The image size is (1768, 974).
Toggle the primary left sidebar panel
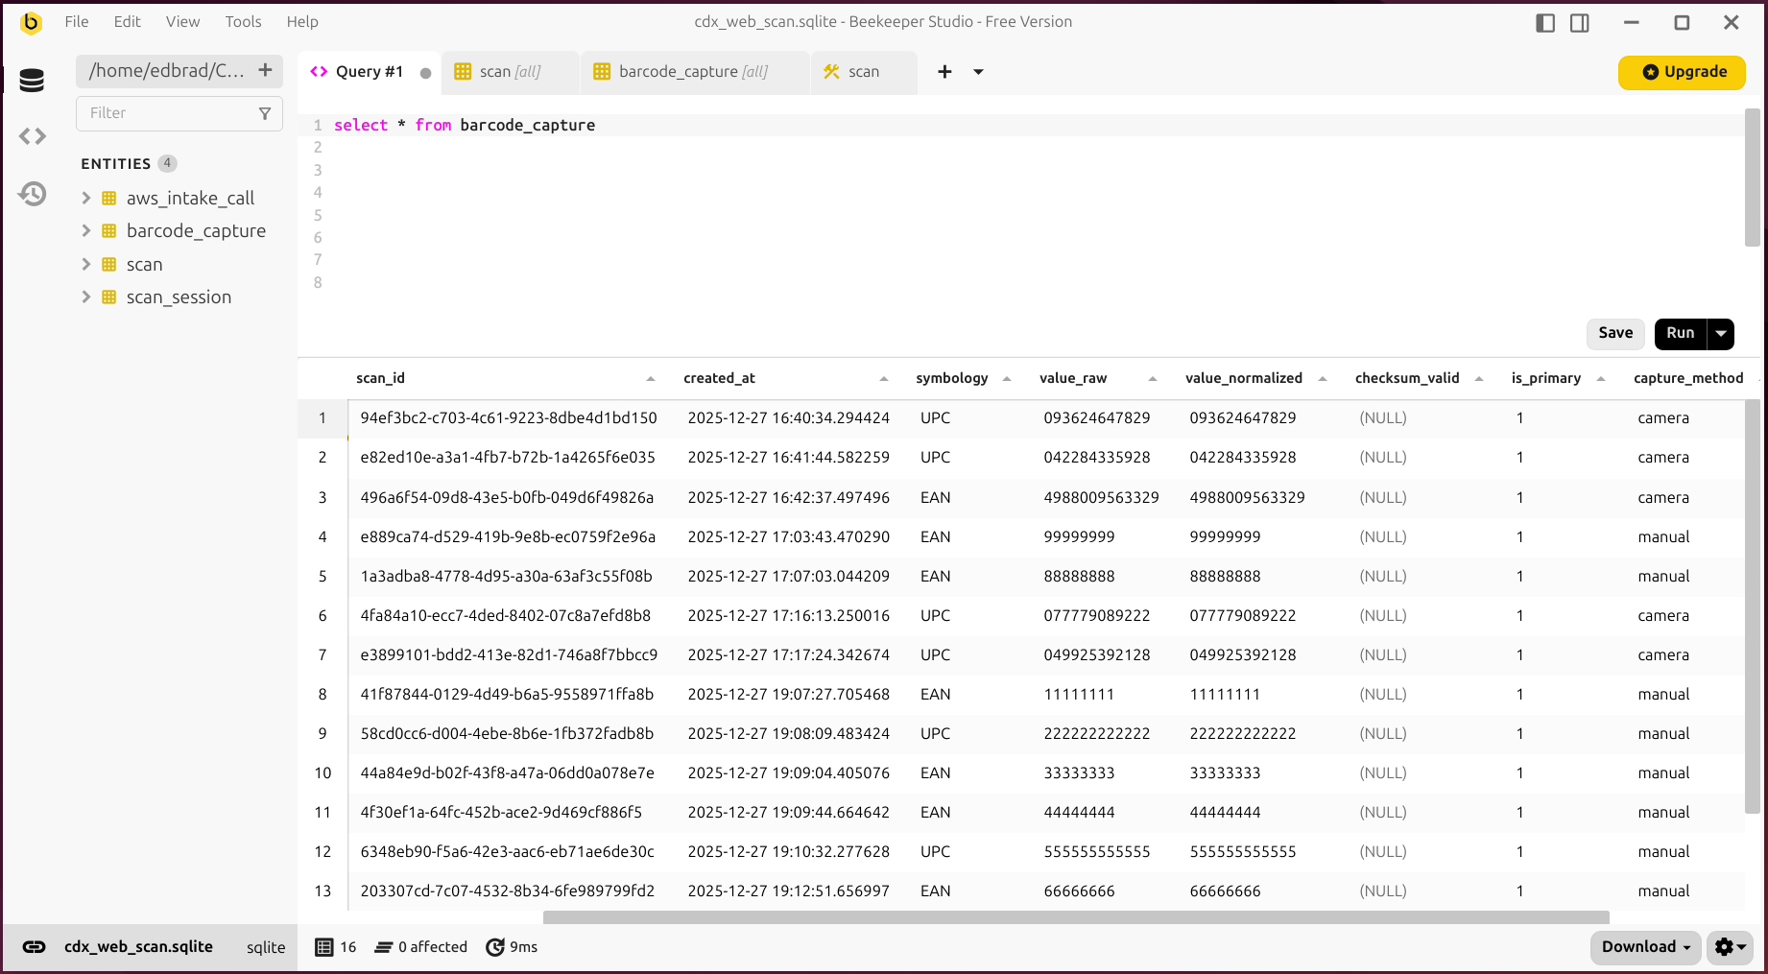coord(1545,23)
